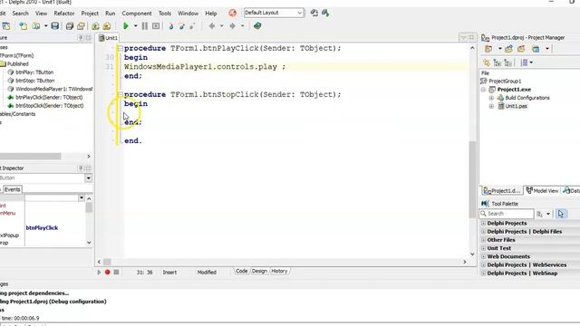Select btnPlay: TButton in Structure tree
The width and height of the screenshot is (580, 326).
pyautogui.click(x=34, y=72)
